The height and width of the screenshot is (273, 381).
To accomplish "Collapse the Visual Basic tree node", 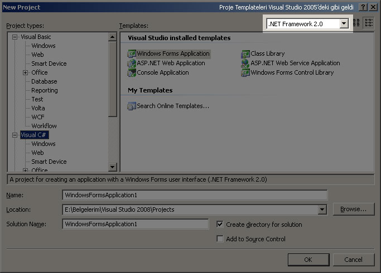I will [x=15, y=37].
